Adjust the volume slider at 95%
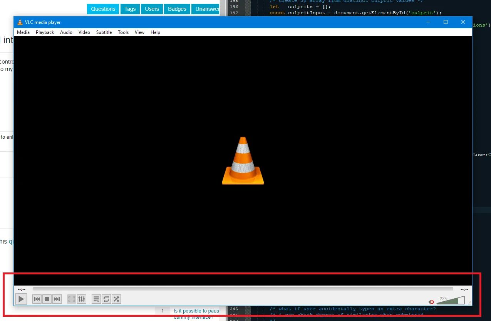This screenshot has width=491, height=321. (x=451, y=301)
